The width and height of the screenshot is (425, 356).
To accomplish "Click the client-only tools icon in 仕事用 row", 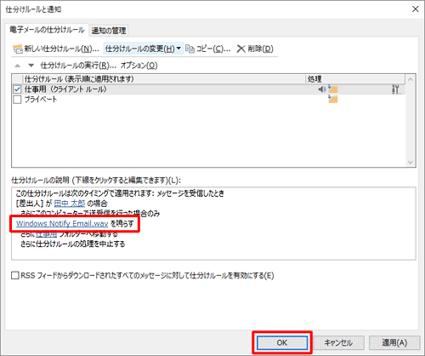I will 395,89.
